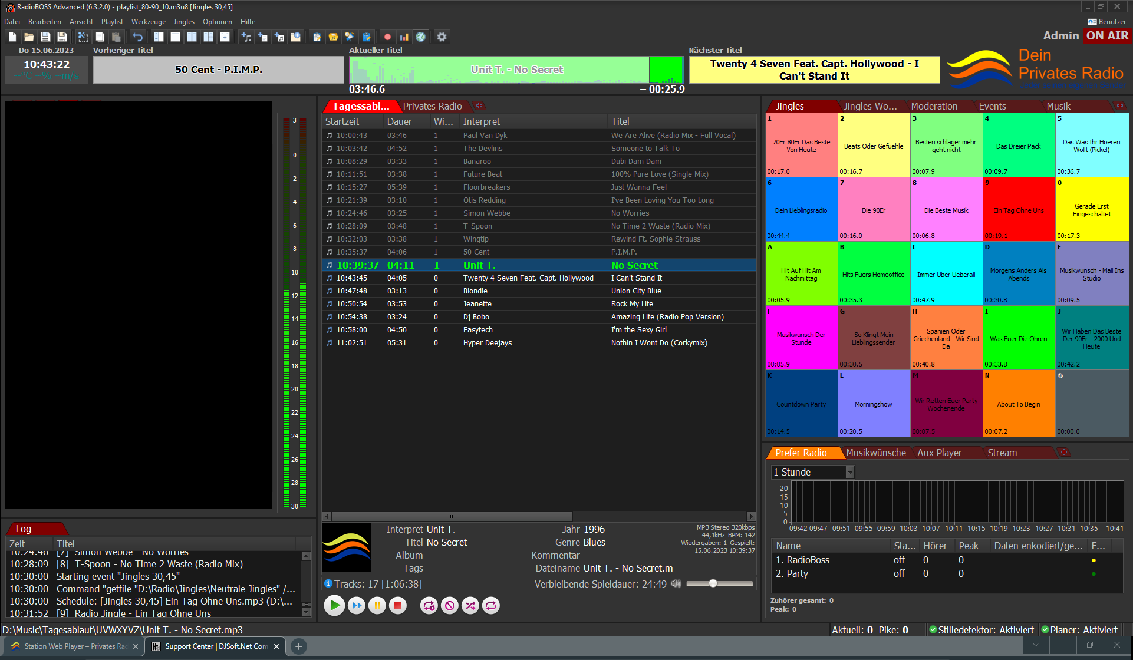Click the ON AIR button
This screenshot has height=660, width=1133.
click(x=1107, y=35)
